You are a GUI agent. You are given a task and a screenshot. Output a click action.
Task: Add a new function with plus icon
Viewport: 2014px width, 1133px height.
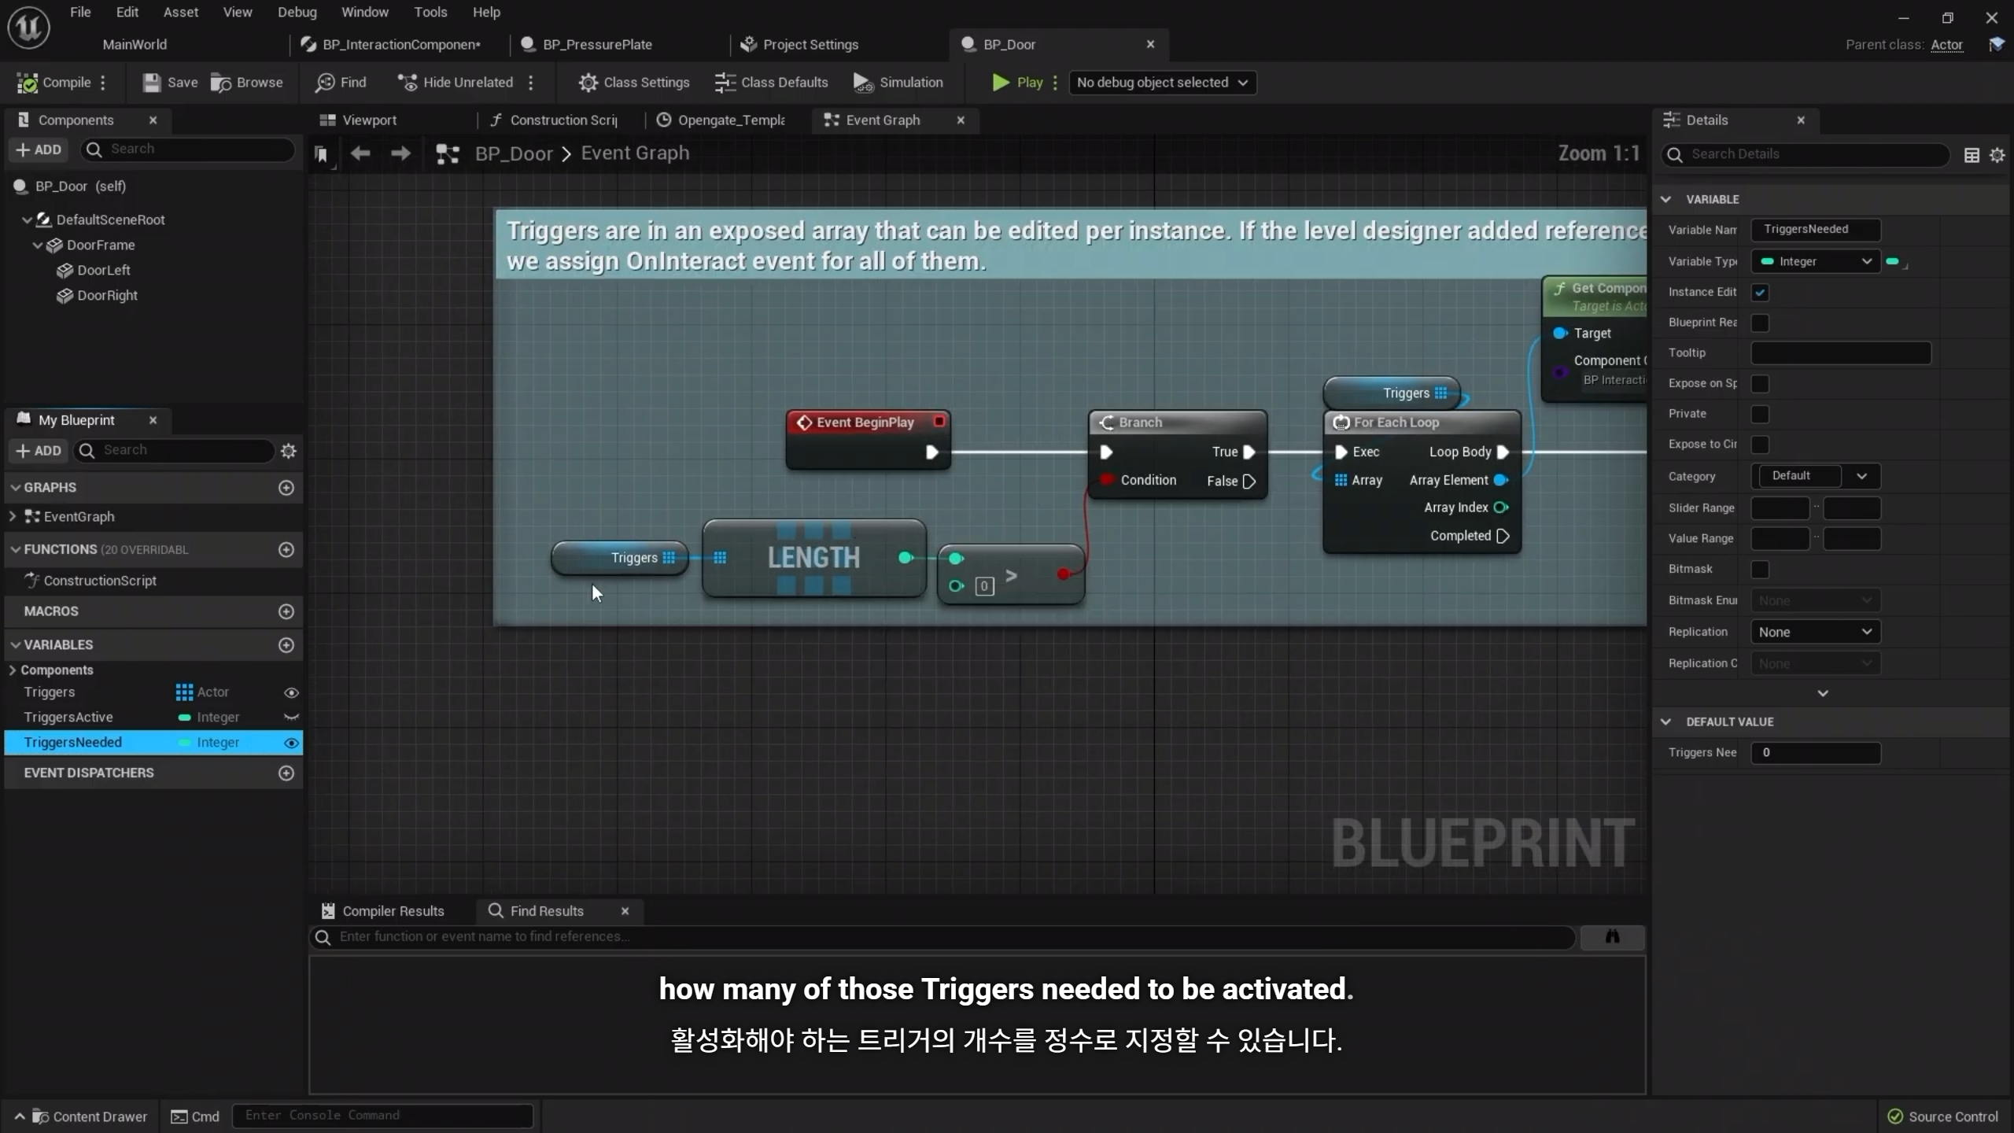286,549
